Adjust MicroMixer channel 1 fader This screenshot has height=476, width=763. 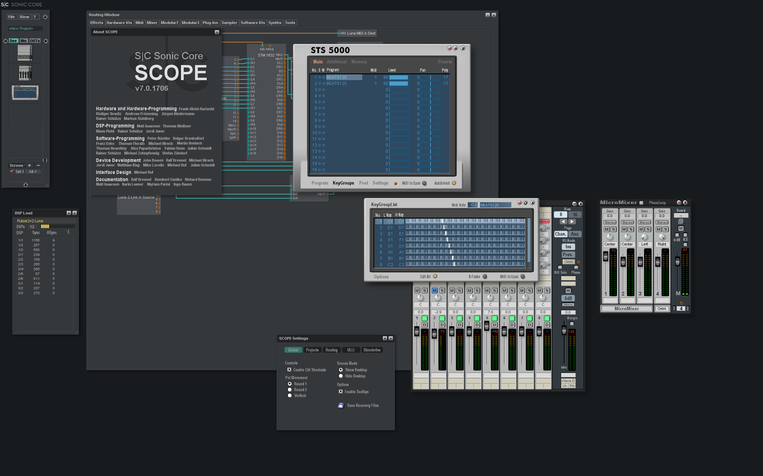[x=606, y=256]
